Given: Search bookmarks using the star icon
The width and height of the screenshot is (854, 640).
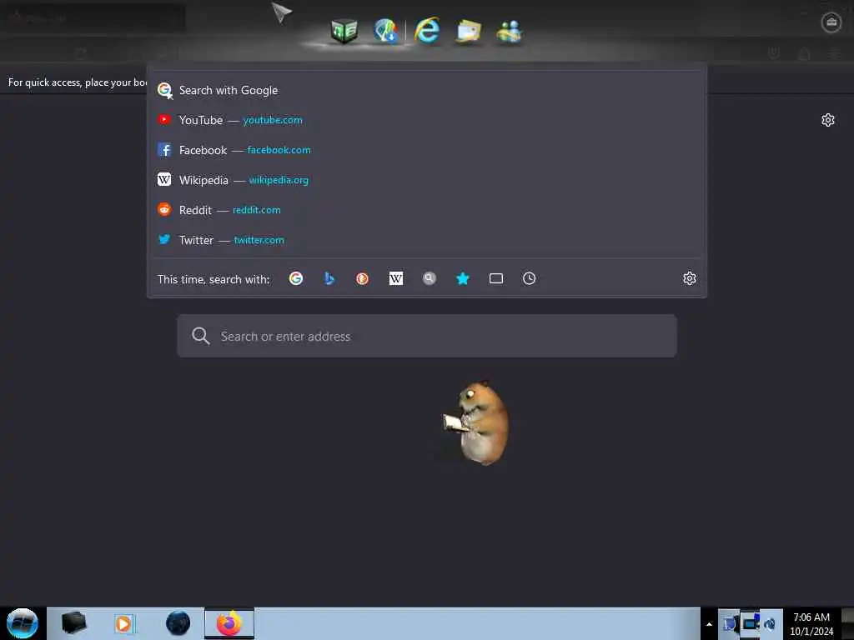Looking at the screenshot, I should (x=462, y=278).
